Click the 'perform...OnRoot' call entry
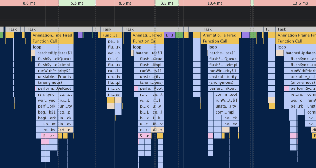The height and width of the screenshot is (168, 316). coord(55,89)
